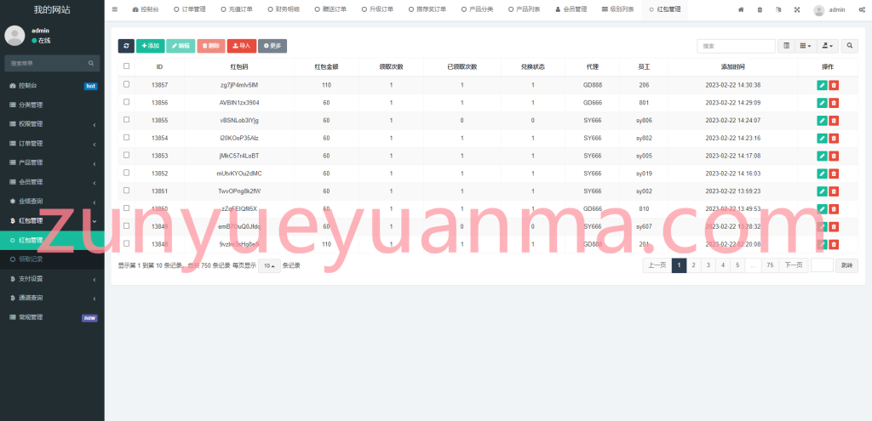Go to page 2 in pagination
The height and width of the screenshot is (421, 872).
pos(693,265)
